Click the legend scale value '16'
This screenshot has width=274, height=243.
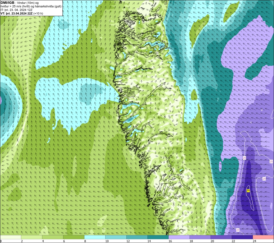(170, 241)
